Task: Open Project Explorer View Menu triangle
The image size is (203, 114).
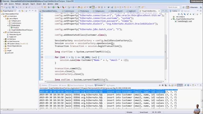Action: [x=29, y=11]
